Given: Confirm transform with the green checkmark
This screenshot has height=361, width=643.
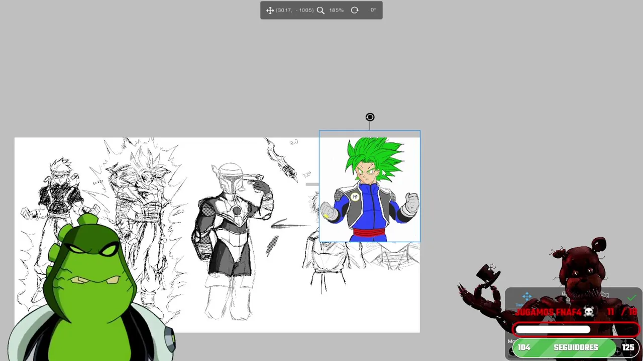Looking at the screenshot, I should (631, 298).
